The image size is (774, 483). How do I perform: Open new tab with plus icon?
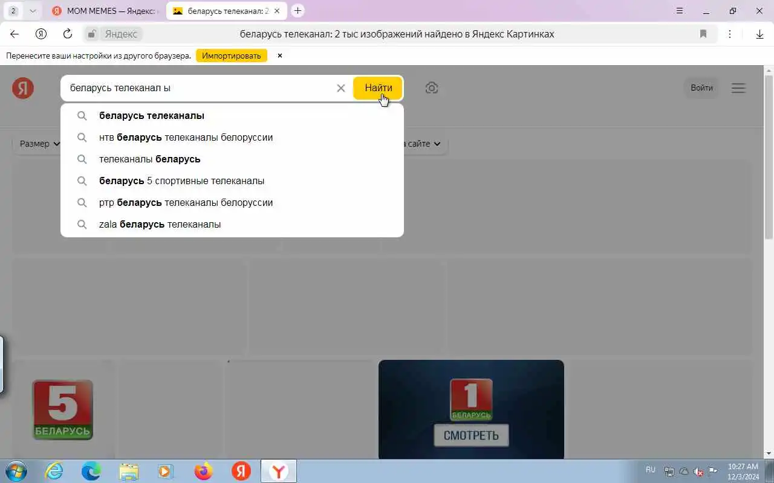tap(298, 11)
